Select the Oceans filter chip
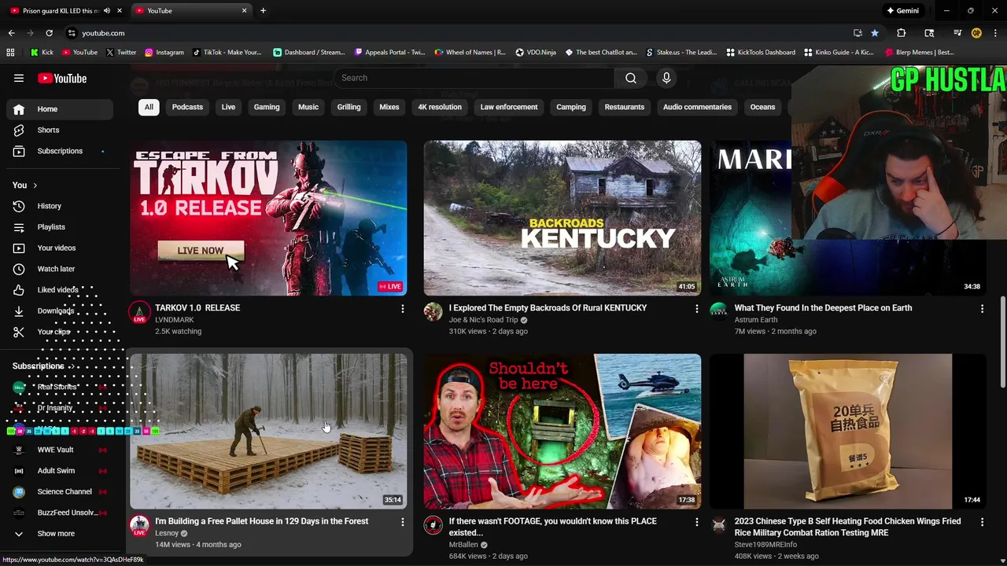The image size is (1007, 566). tap(762, 107)
